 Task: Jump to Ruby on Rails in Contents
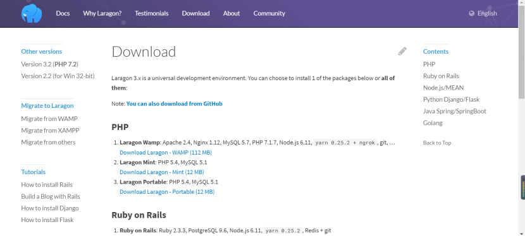coord(441,76)
